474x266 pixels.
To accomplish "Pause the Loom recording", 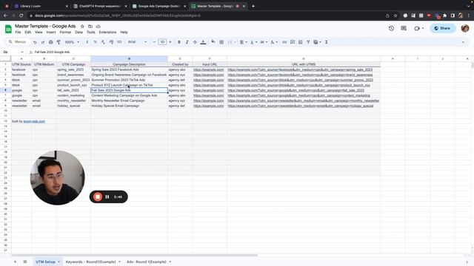I will [107, 197].
